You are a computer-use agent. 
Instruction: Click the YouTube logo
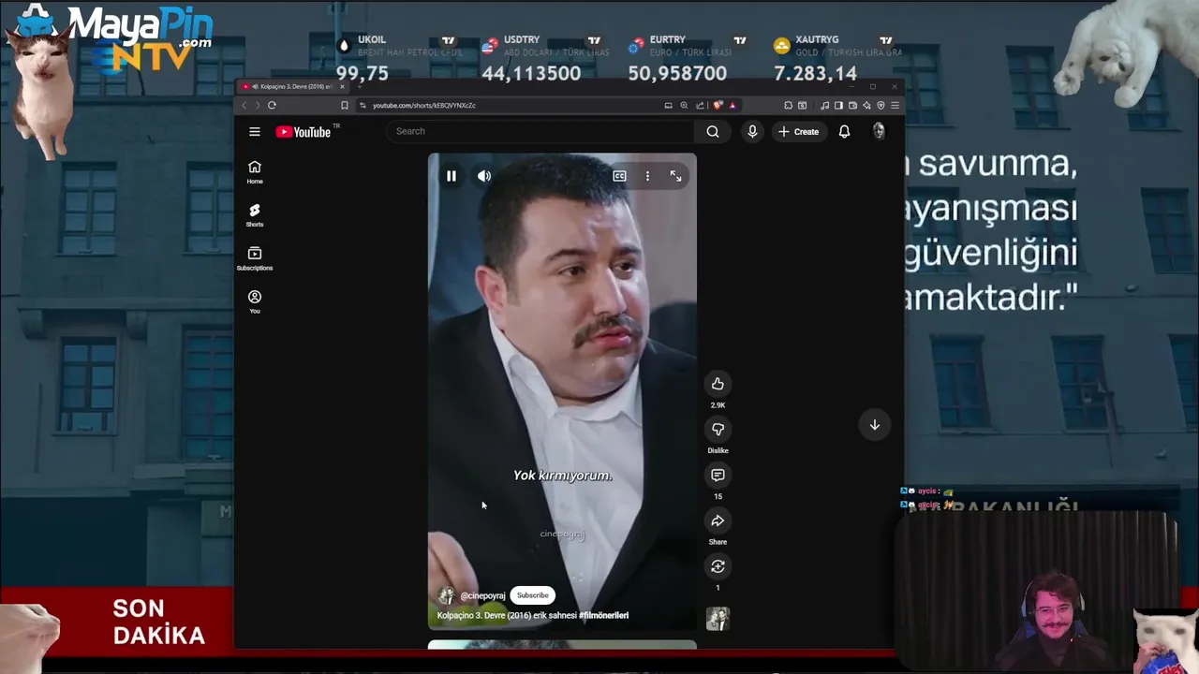303,132
